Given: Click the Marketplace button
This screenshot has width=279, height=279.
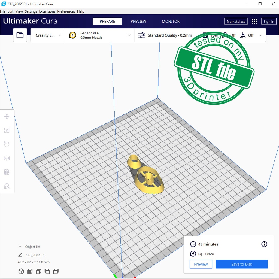Looking at the screenshot, I should click(236, 22).
